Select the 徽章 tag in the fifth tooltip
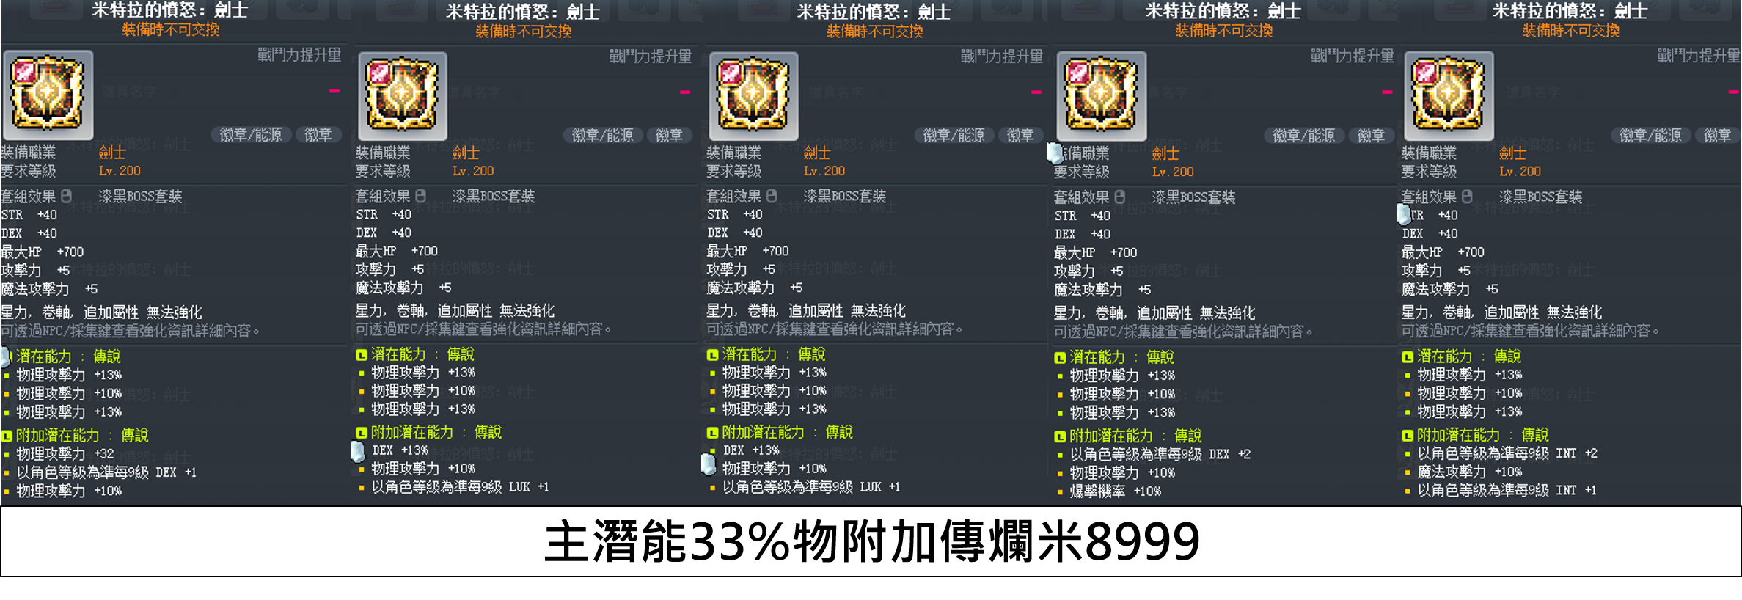This screenshot has height=600, width=1742. pyautogui.click(x=1716, y=136)
